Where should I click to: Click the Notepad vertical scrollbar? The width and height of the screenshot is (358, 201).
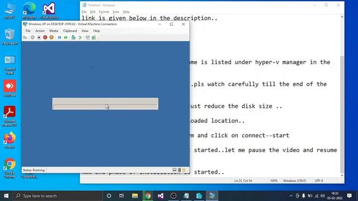pos(342,95)
